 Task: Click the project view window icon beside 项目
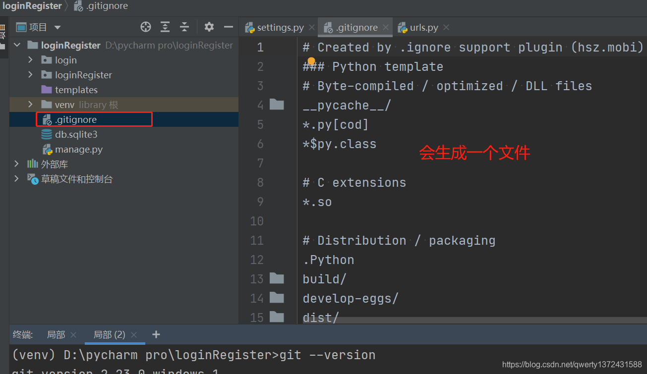click(x=21, y=27)
